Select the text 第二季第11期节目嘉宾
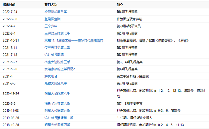The image size is (209, 129). point(133,76)
